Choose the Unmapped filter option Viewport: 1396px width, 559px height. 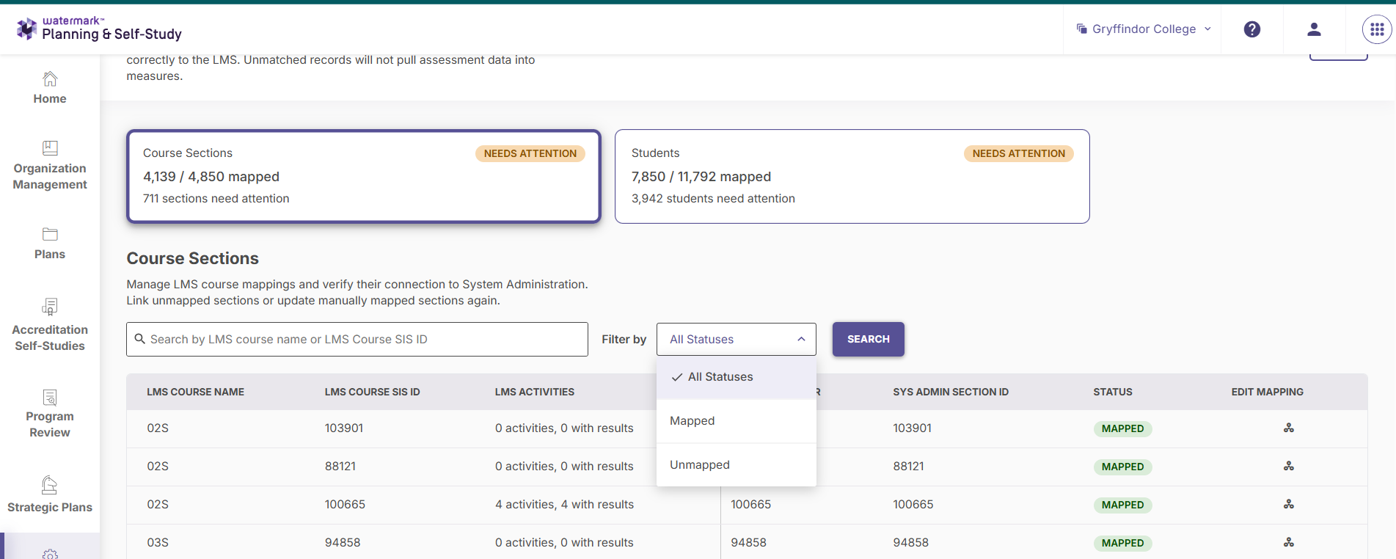(736, 465)
